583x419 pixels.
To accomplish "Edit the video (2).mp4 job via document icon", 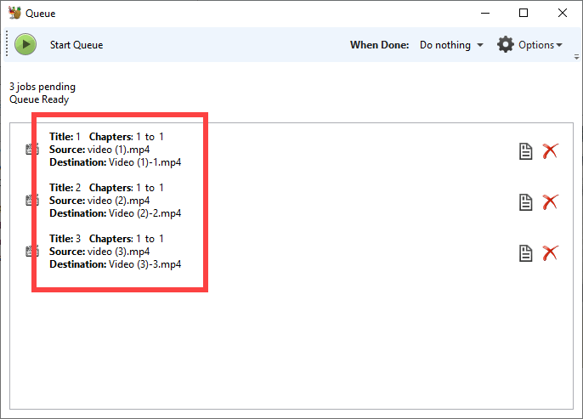I will [x=525, y=202].
